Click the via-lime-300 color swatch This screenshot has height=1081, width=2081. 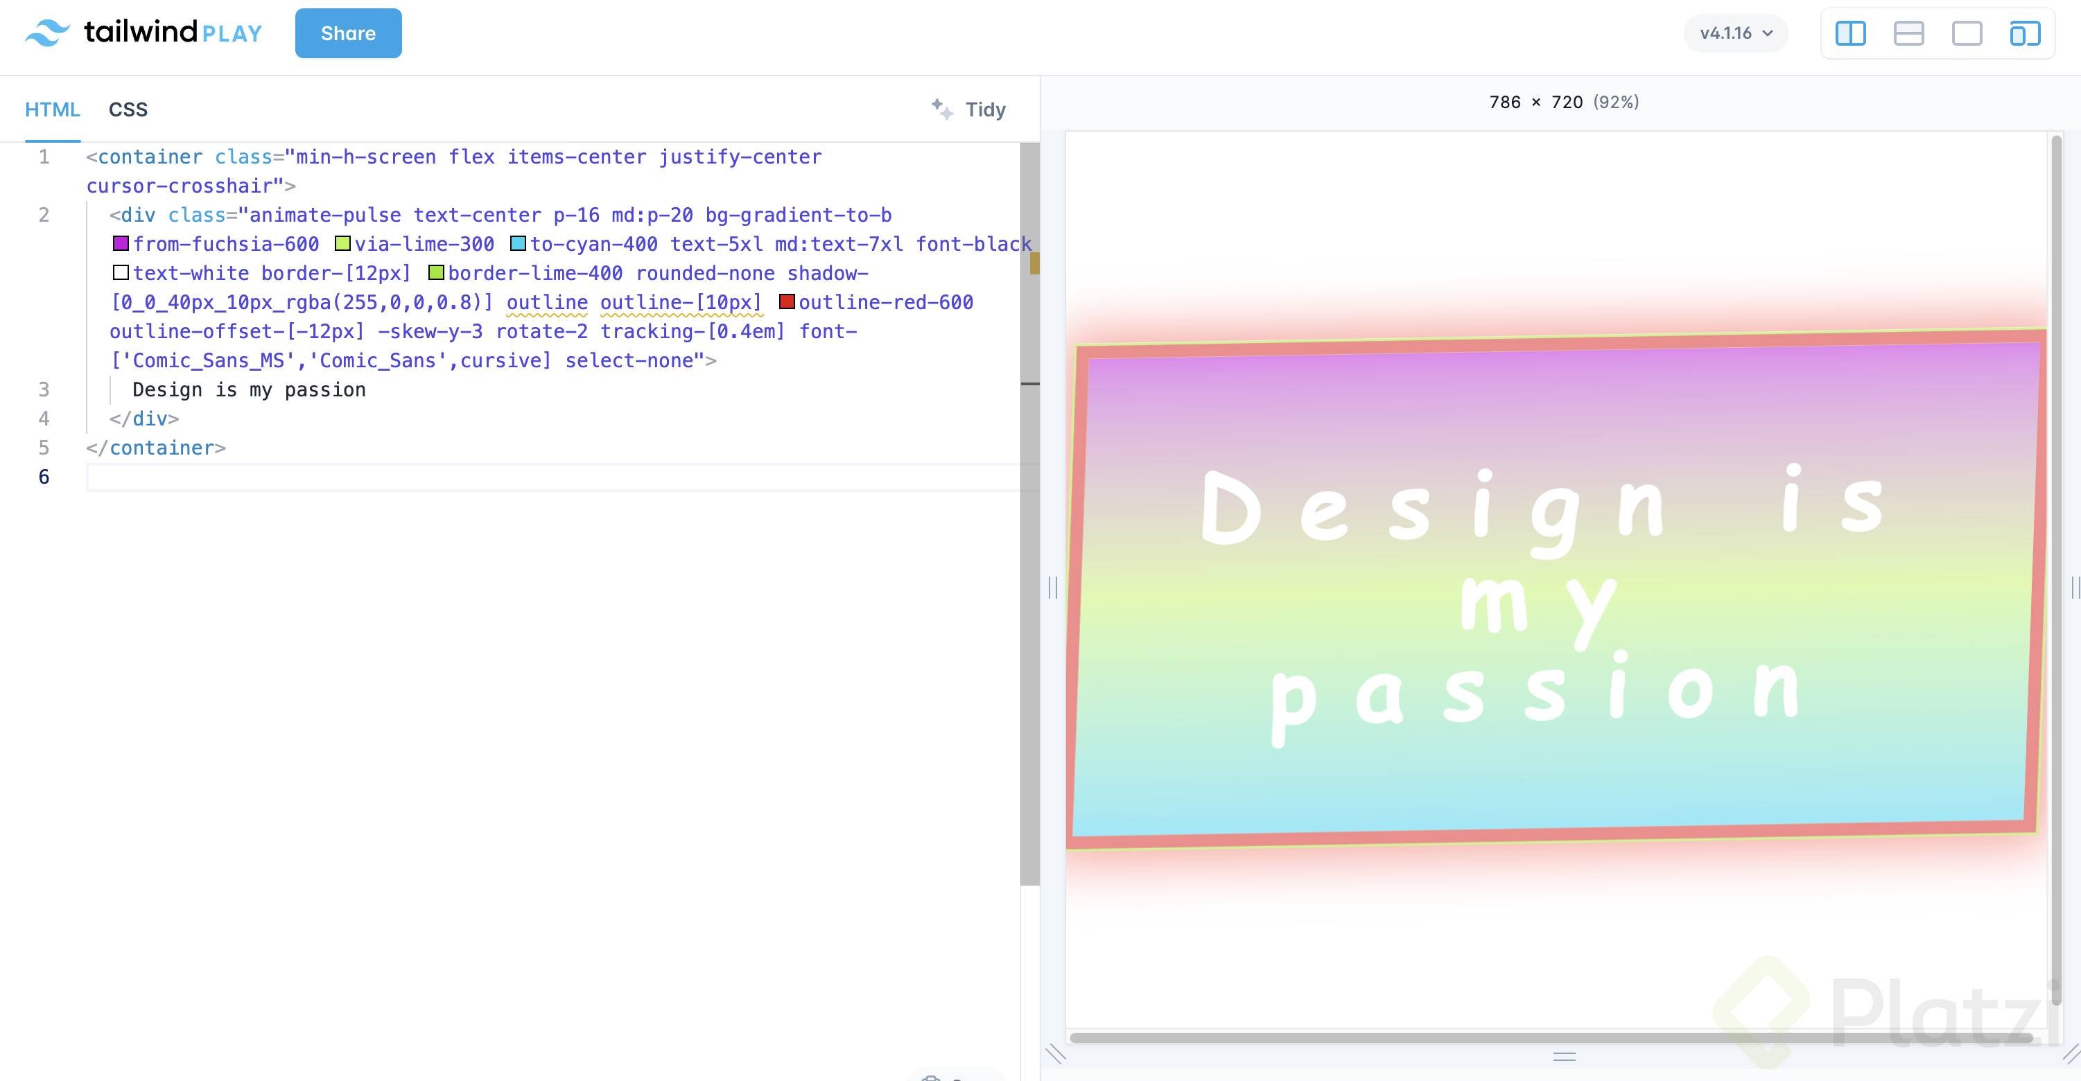pos(342,243)
